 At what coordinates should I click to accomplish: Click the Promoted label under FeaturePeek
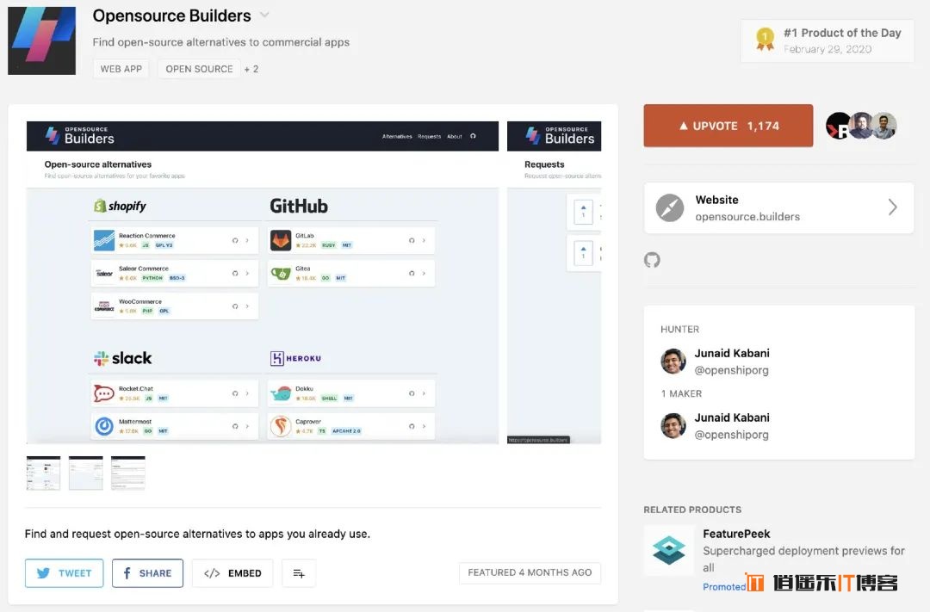tap(723, 586)
